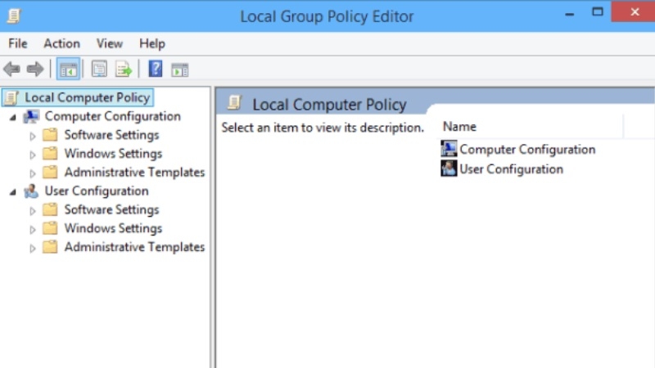Expand Windows Settings under User Configuration
This screenshot has width=655, height=368.
coord(33,229)
